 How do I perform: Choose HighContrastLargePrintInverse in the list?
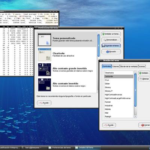[119, 98]
